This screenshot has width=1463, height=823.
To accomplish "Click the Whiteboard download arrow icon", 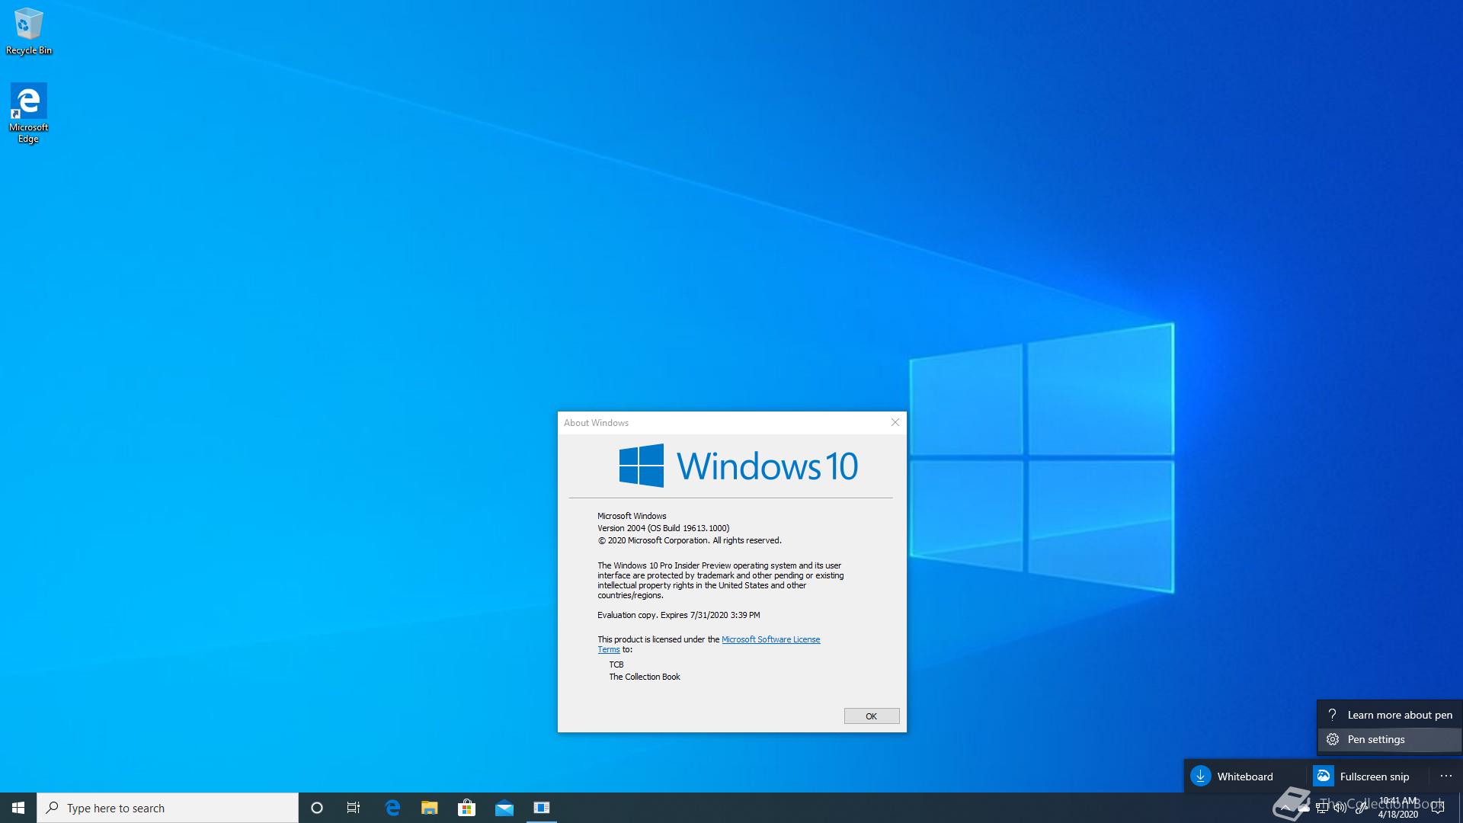I will (1201, 777).
